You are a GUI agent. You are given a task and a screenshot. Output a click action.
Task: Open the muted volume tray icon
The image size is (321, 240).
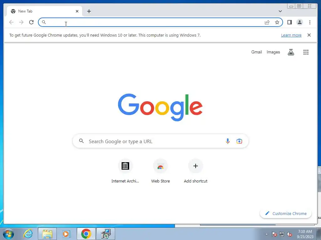click(289, 234)
